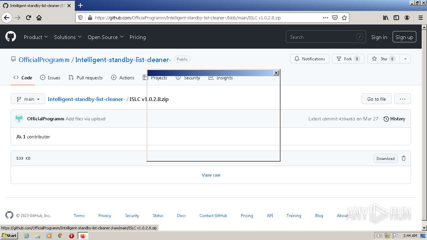Click footer Privacy link
427x240 pixels.
click(x=105, y=216)
